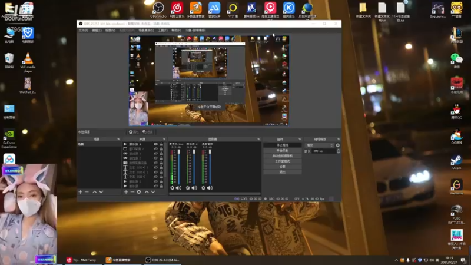Toggle visibility eye of 游戏源 3 source
The height and width of the screenshot is (265, 471).
[x=155, y=154]
